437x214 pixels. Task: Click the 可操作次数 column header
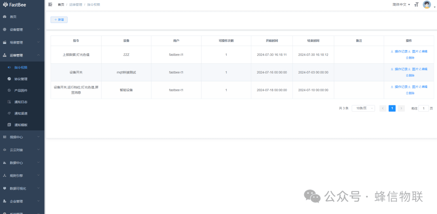(x=226, y=41)
